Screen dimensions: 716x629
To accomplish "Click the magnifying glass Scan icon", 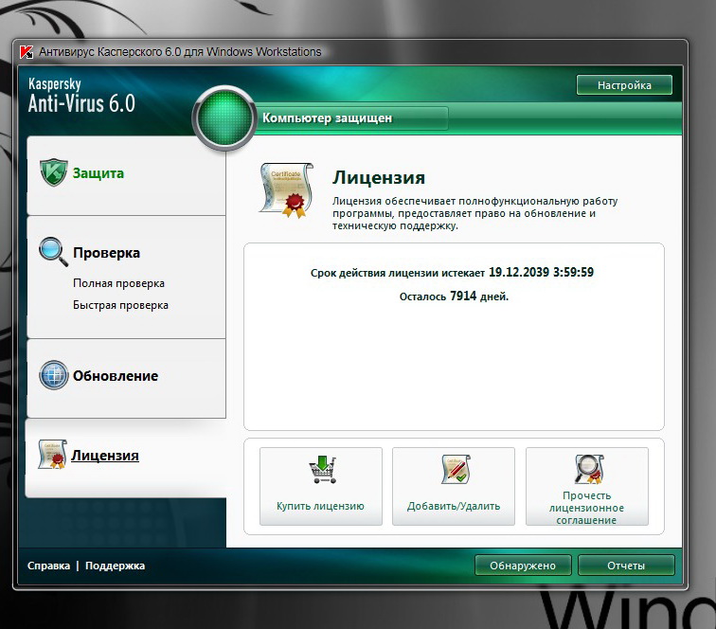I will pos(53,252).
